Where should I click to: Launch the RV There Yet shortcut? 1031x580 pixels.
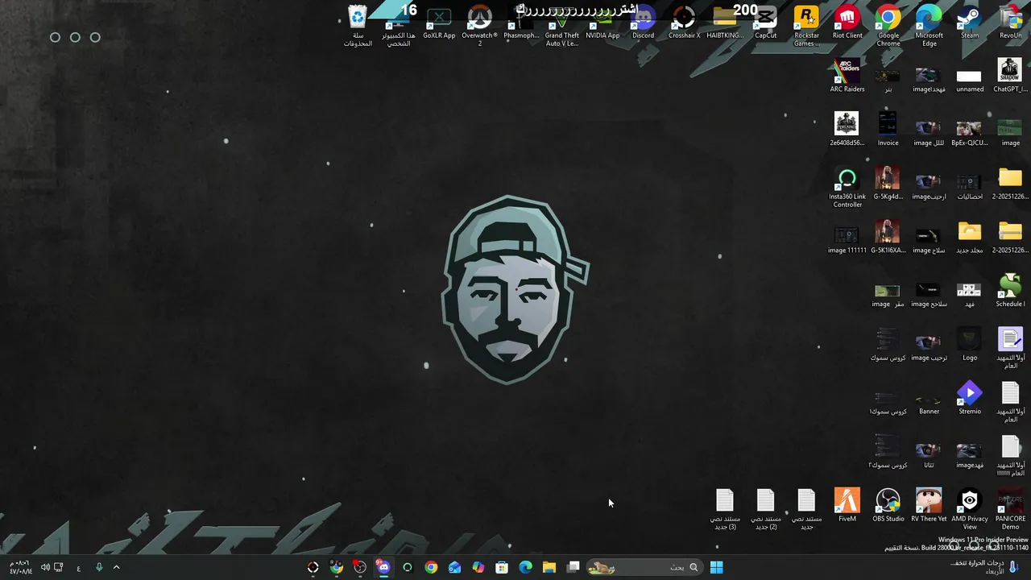pyautogui.click(x=929, y=506)
